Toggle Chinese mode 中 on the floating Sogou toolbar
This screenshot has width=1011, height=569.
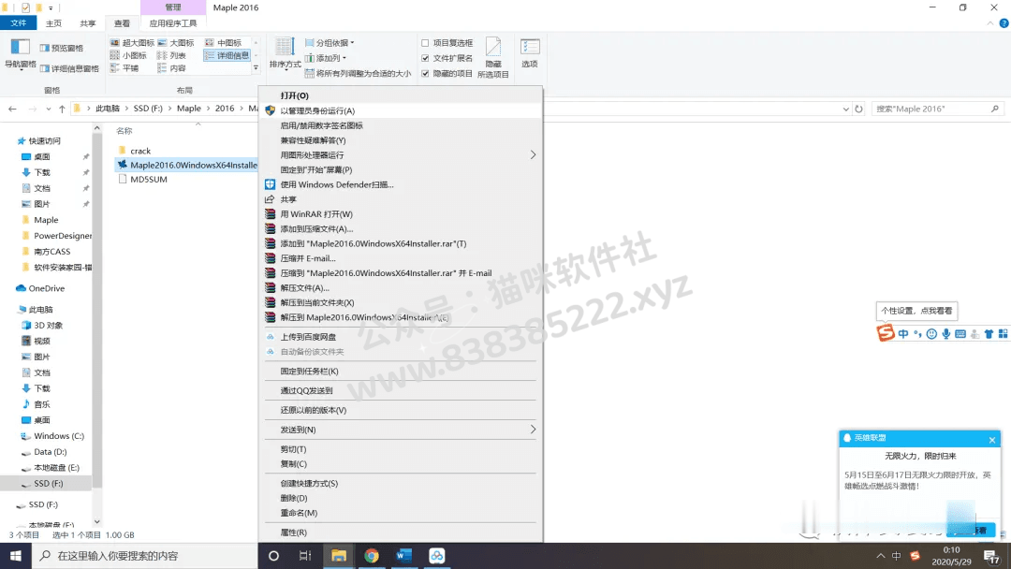click(903, 334)
